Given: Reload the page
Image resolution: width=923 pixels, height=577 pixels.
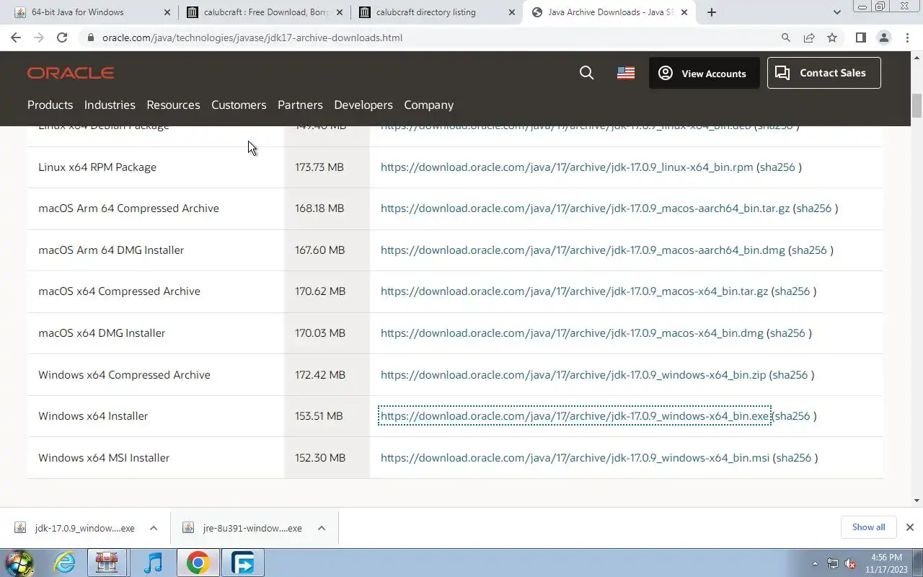Looking at the screenshot, I should (62, 38).
